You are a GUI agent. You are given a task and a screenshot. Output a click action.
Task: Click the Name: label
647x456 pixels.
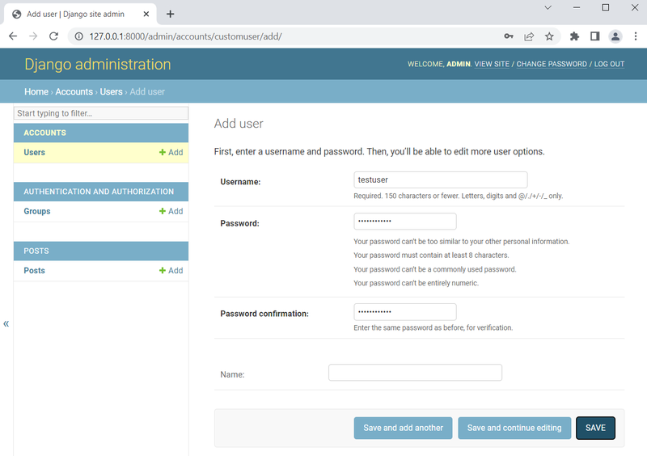click(x=232, y=374)
